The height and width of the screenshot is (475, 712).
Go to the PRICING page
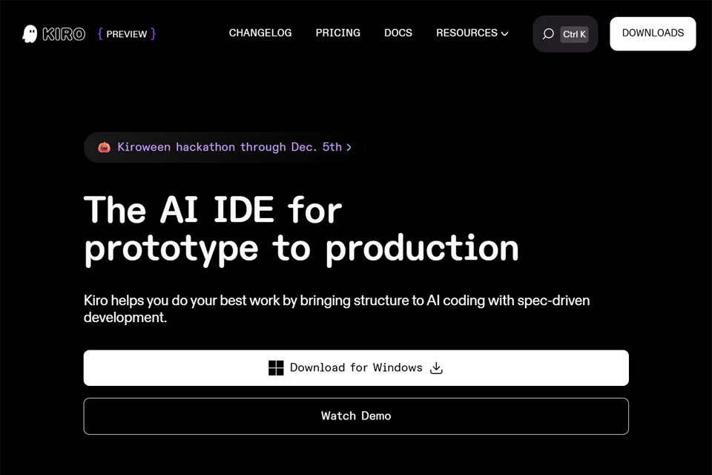tap(338, 33)
